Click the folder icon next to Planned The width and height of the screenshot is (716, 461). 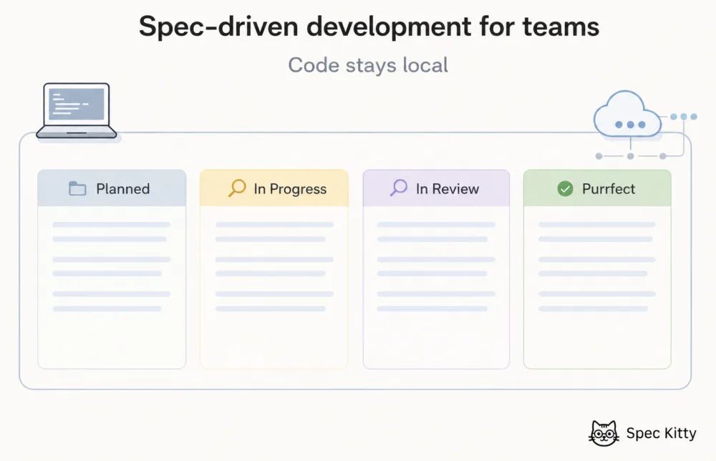(x=77, y=188)
